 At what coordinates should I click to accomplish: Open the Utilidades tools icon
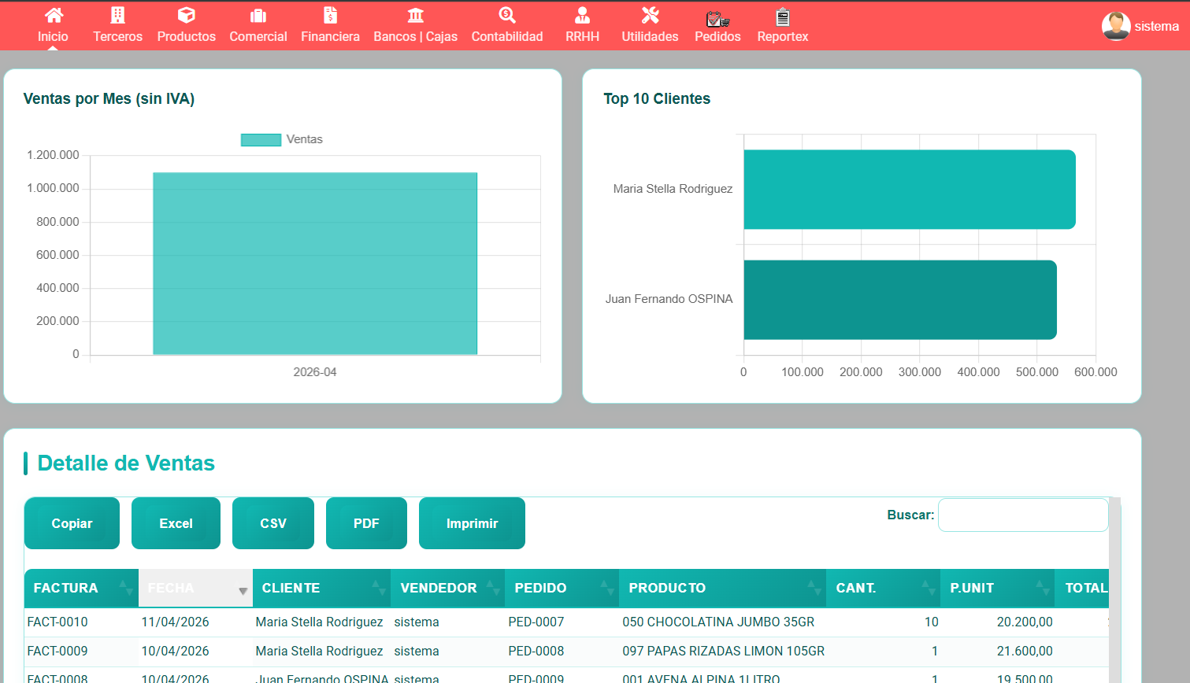650,15
